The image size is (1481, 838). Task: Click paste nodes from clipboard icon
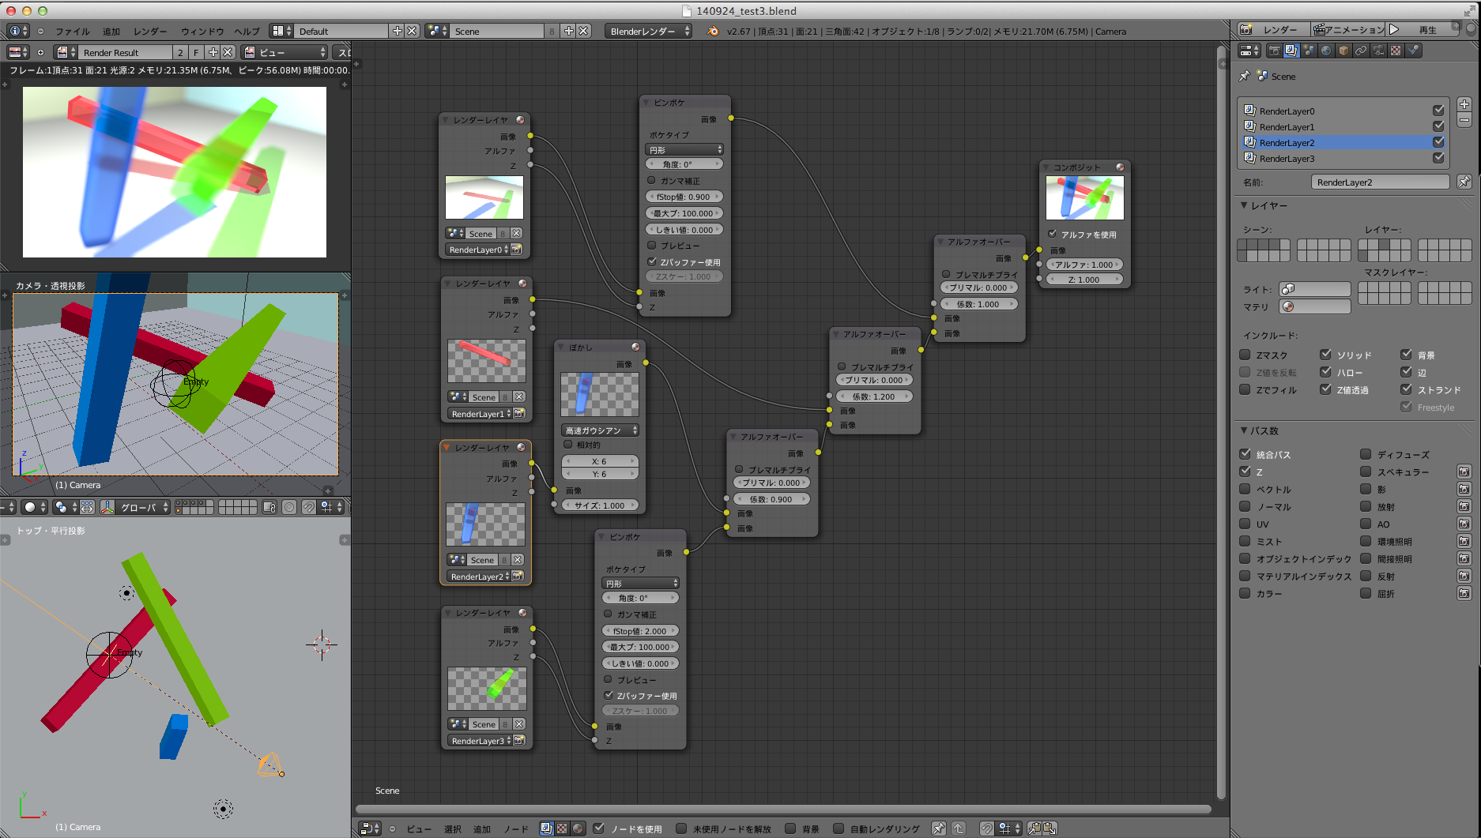coord(1050,829)
